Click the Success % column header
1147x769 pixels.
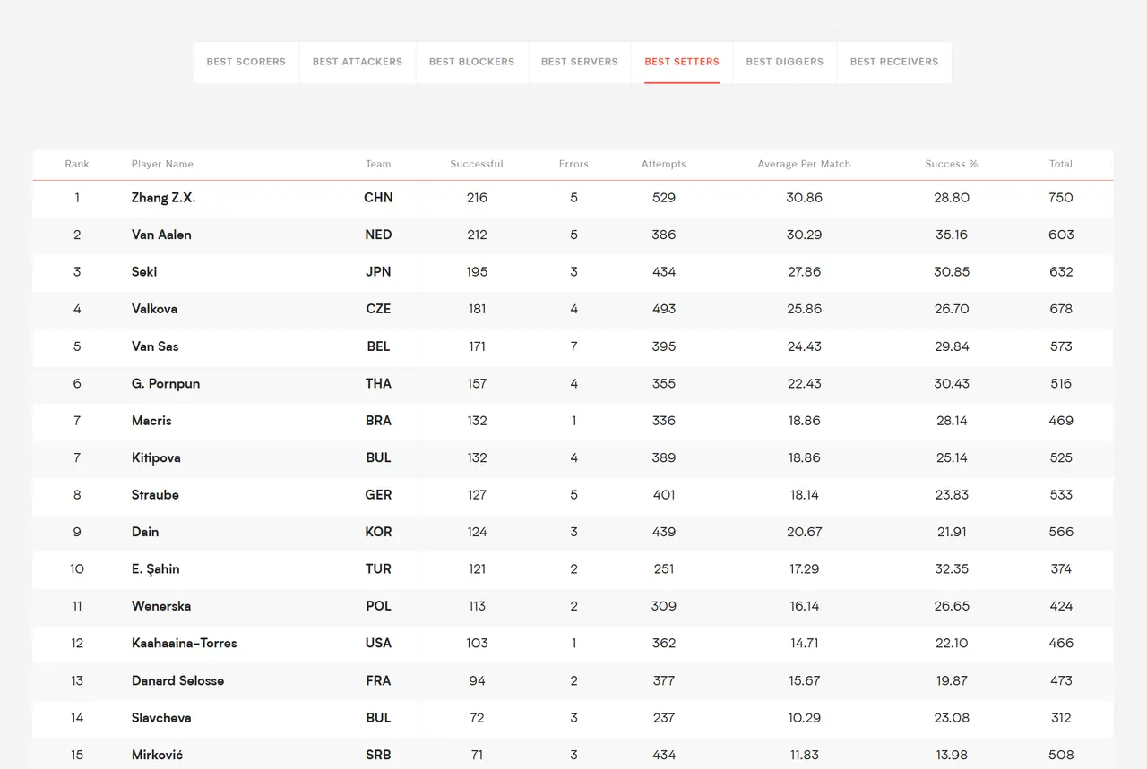[952, 164]
